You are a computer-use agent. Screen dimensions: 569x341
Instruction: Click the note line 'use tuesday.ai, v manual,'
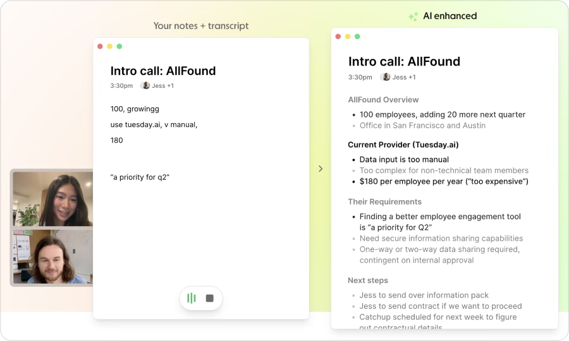tap(154, 124)
